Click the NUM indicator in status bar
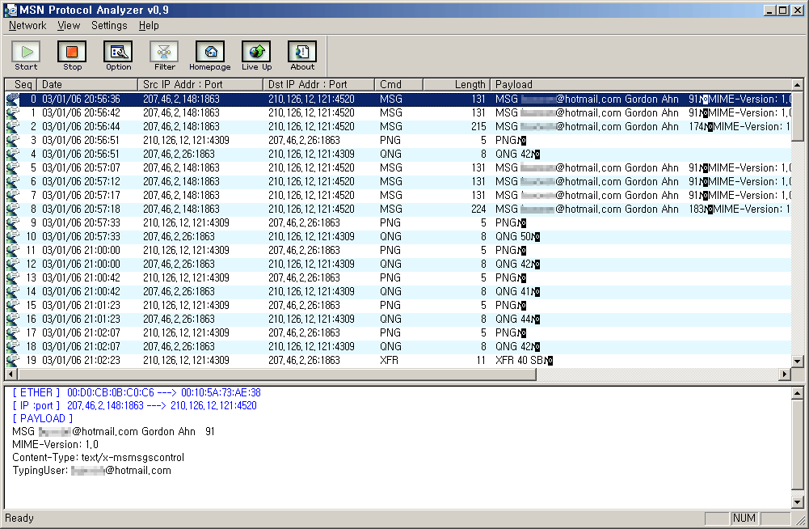809x529 pixels. 744,518
